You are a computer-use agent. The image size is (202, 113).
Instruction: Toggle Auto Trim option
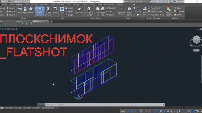(145, 11)
